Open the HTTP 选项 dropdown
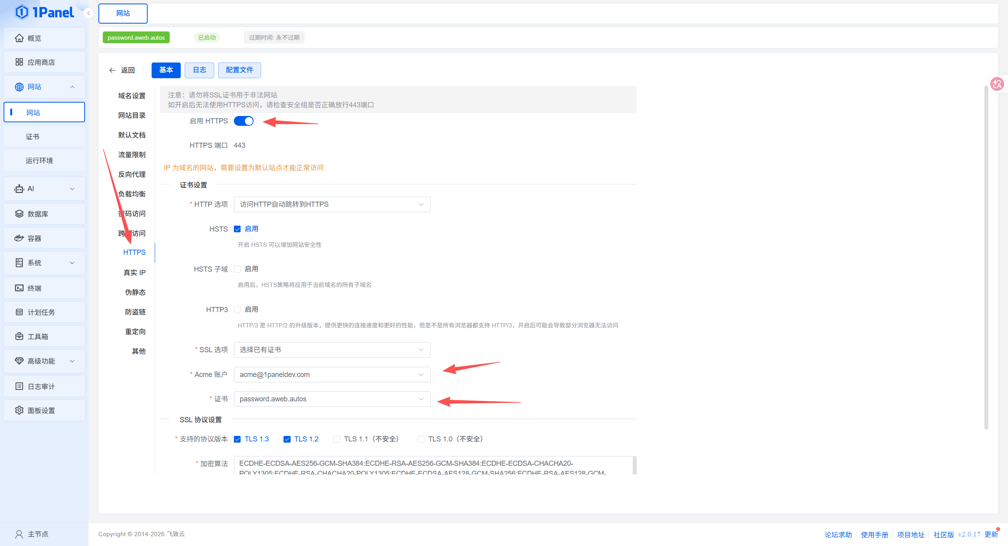Viewport: 1008px width, 546px height. [332, 204]
